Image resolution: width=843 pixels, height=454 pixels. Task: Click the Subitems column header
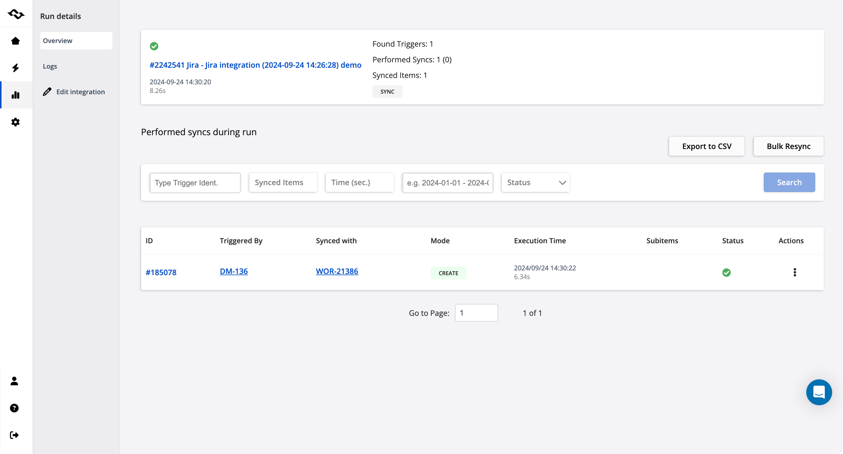click(x=662, y=241)
